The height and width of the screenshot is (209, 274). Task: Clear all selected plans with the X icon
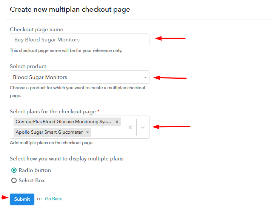130,127
